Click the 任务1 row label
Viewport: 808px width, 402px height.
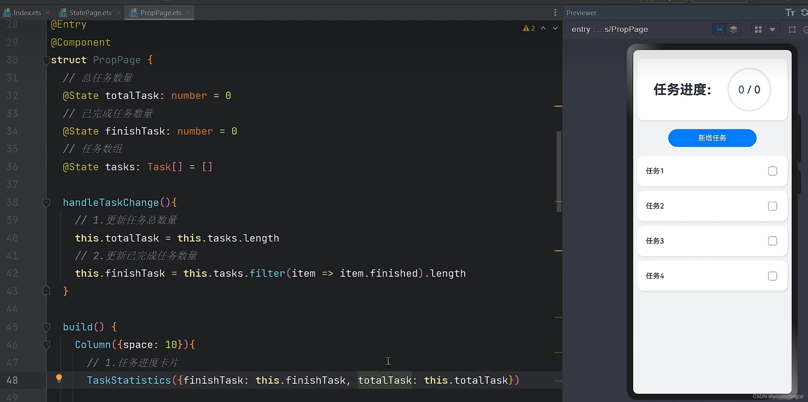click(655, 171)
